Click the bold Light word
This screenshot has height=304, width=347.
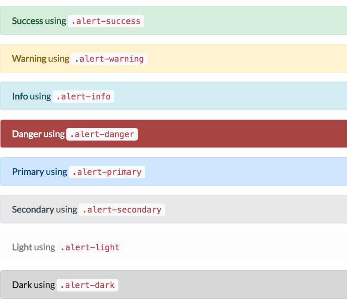(22, 247)
